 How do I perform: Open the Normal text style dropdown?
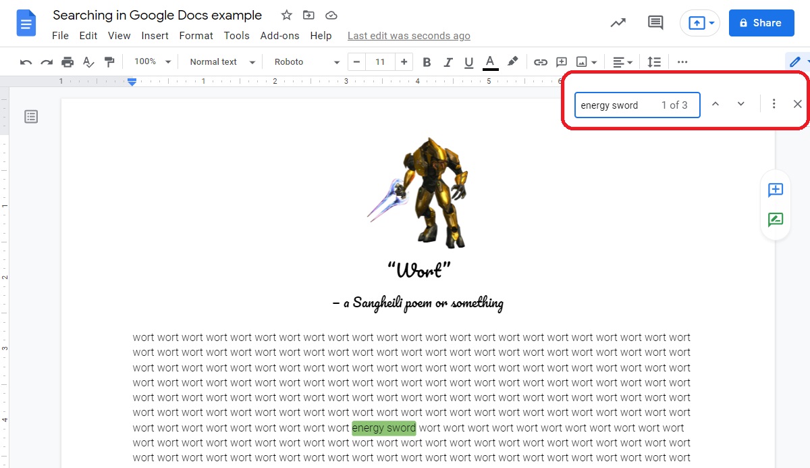pos(222,62)
